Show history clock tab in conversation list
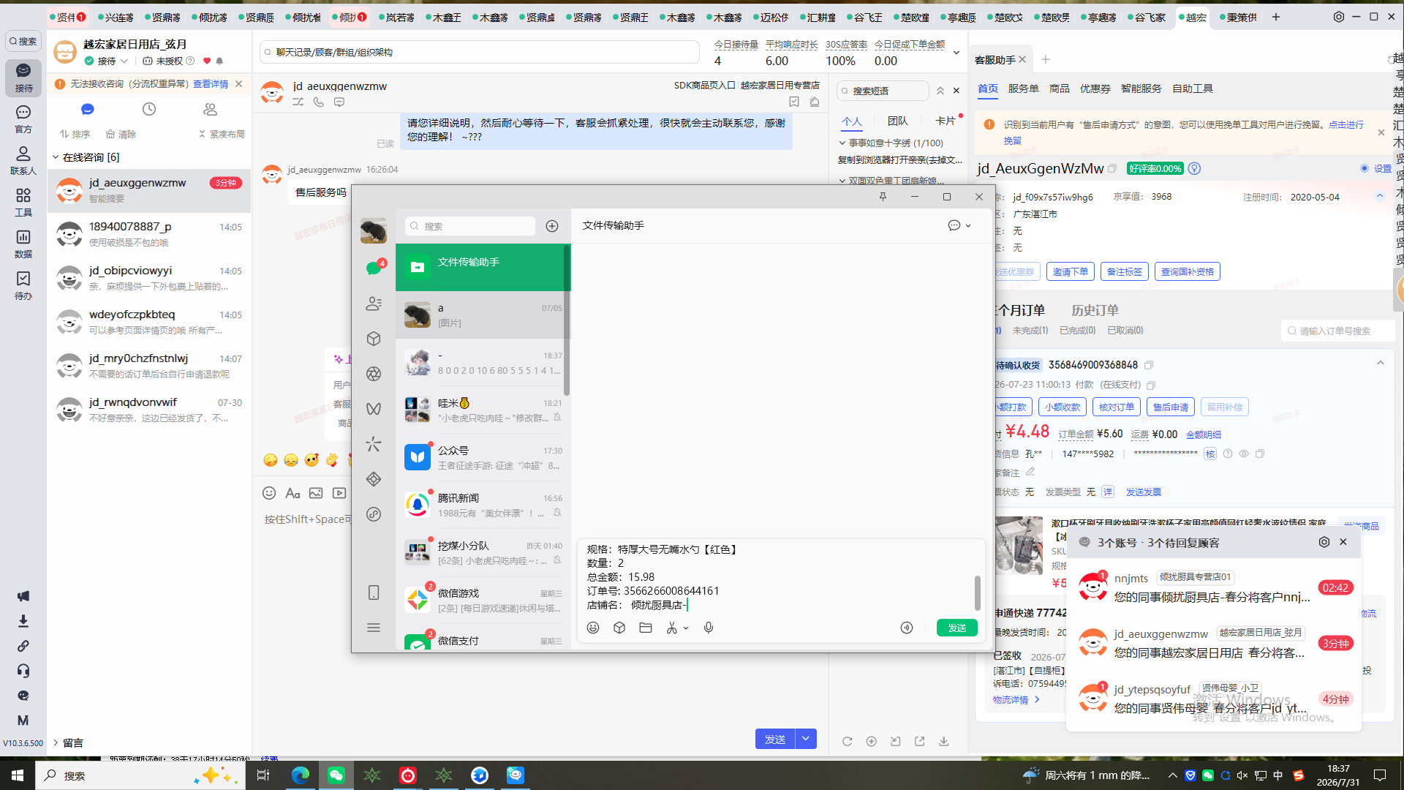The height and width of the screenshot is (790, 1404). pyautogui.click(x=149, y=109)
